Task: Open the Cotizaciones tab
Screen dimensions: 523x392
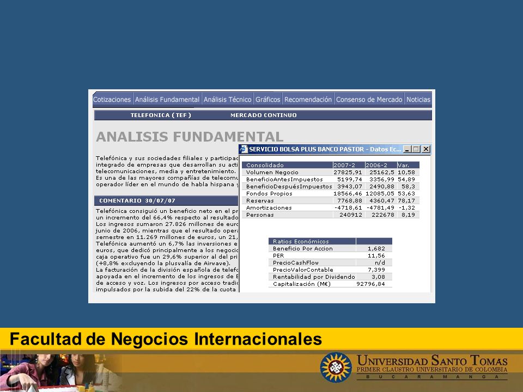Action: pos(112,99)
